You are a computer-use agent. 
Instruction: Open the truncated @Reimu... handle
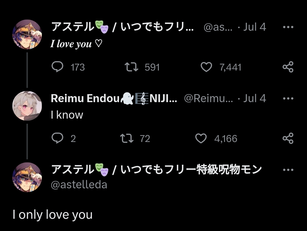point(209,98)
